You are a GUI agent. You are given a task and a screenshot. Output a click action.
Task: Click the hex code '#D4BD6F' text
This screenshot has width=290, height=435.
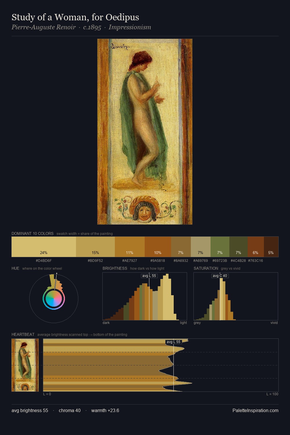[x=44, y=261]
